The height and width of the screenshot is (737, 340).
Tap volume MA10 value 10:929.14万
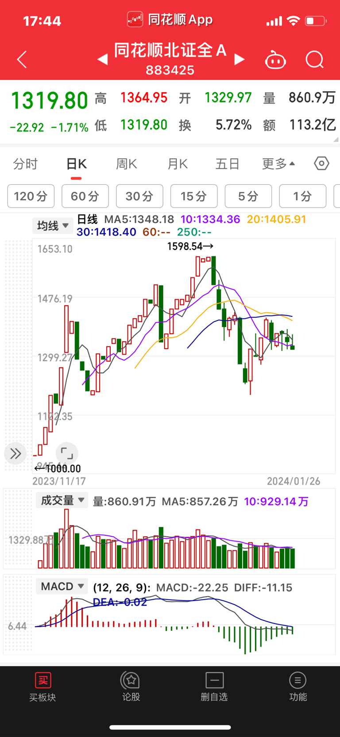click(276, 502)
